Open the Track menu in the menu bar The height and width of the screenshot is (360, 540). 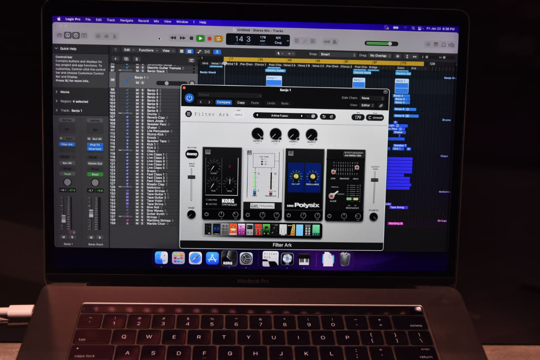click(111, 20)
